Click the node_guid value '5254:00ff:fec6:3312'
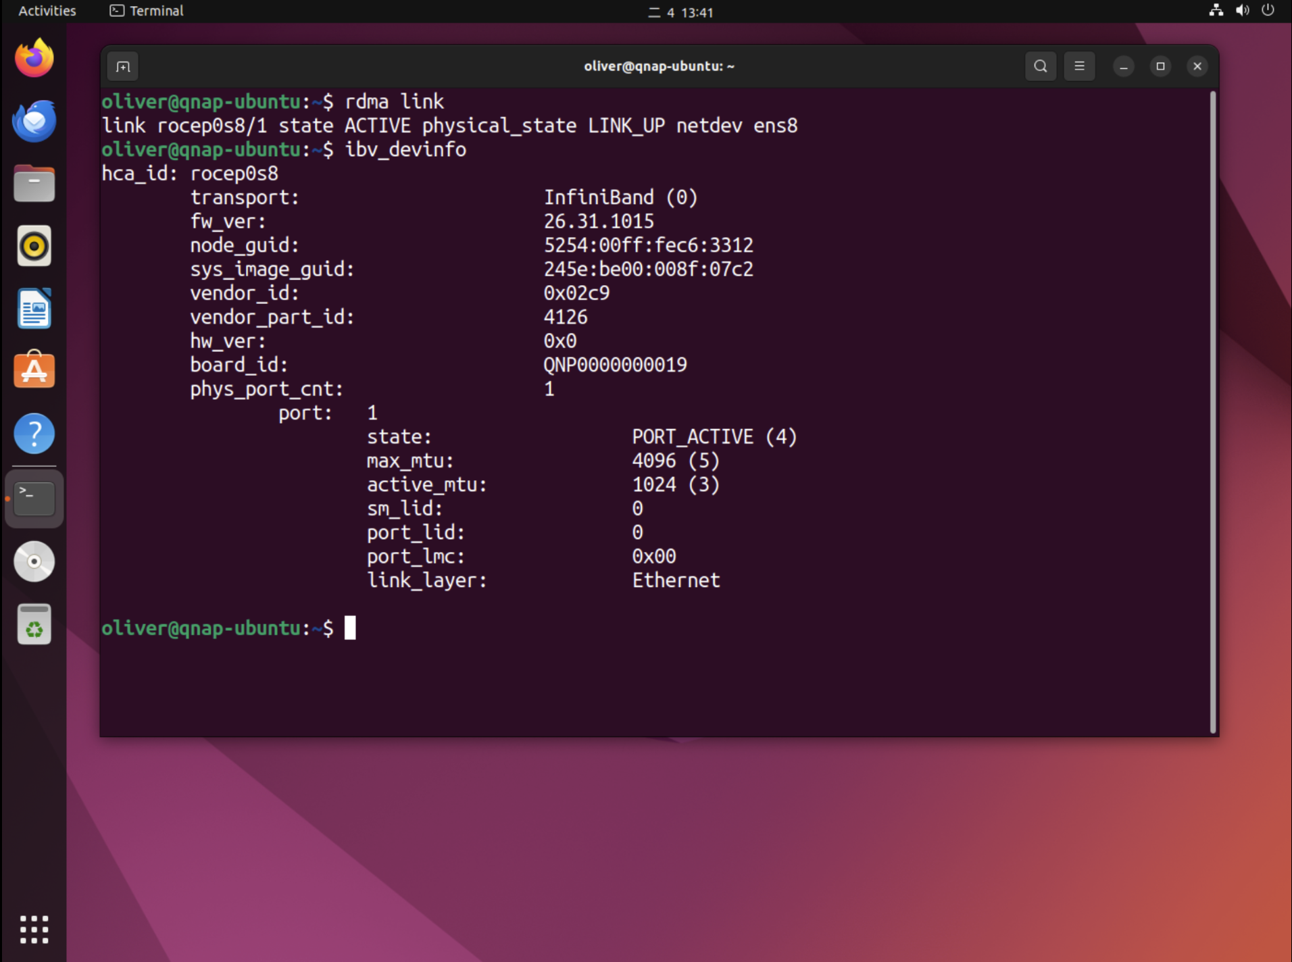 [x=649, y=245]
